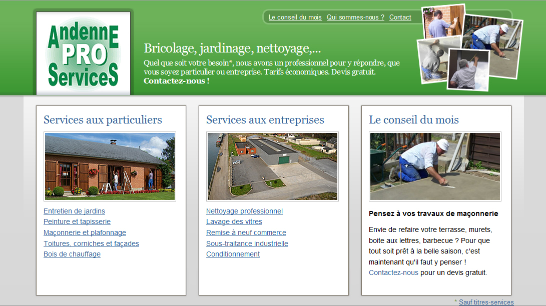
Task: Click 'Contactez-nous' in the monthly tip text
Action: (x=393, y=272)
